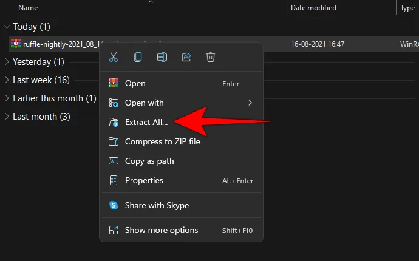Select Compress to ZIP file
Screen dimensions: 419x261
tap(181, 141)
